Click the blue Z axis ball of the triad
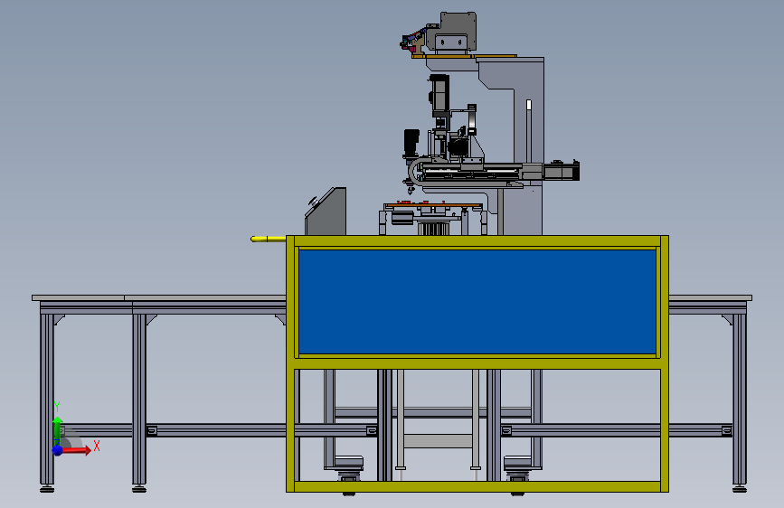 click(x=58, y=450)
